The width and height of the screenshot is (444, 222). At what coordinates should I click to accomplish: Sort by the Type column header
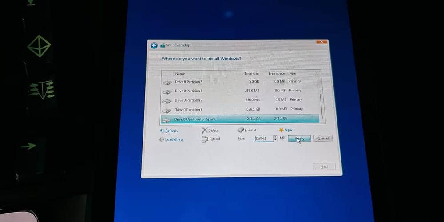pos(292,73)
